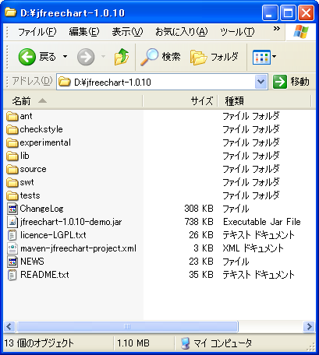The width and height of the screenshot is (319, 355).
Task: Go back with the 戻る arrow icon
Action: pyautogui.click(x=27, y=57)
